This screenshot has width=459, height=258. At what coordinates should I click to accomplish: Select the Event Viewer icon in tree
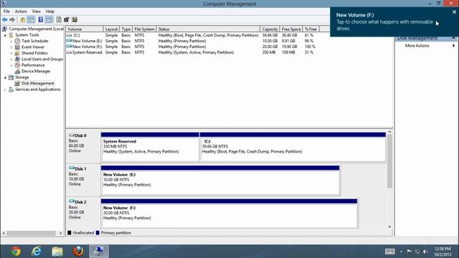coord(17,47)
